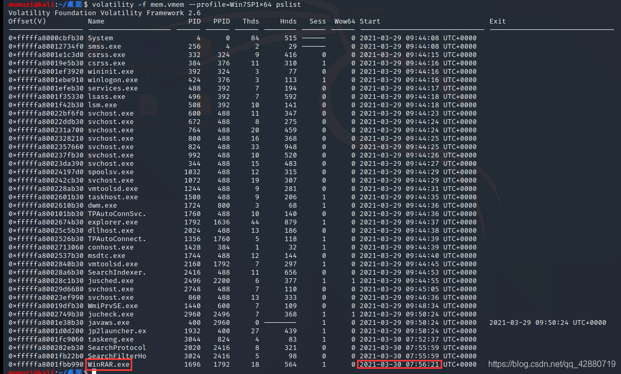Select the SearchIndexer. process name
The height and width of the screenshot is (374, 621).
(x=117, y=272)
